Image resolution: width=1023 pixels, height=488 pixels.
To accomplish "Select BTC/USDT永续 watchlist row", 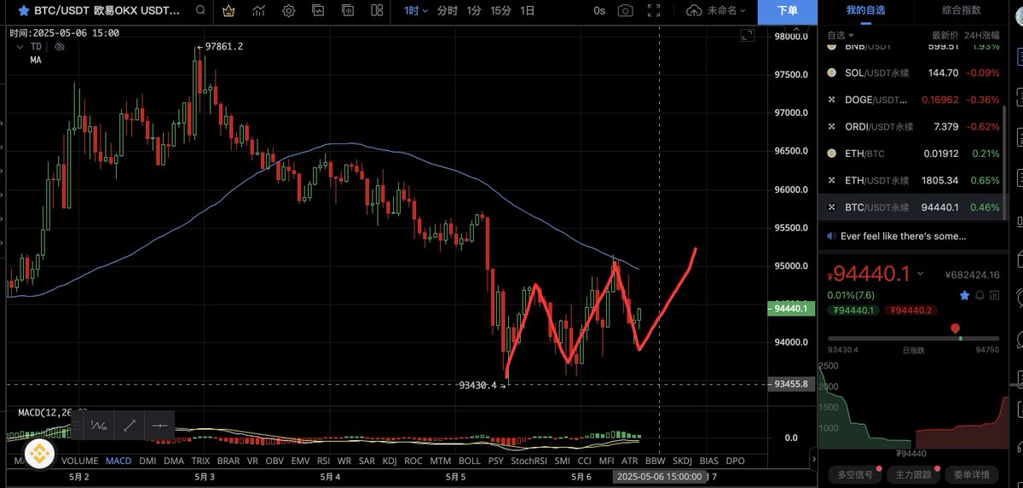I will point(915,207).
